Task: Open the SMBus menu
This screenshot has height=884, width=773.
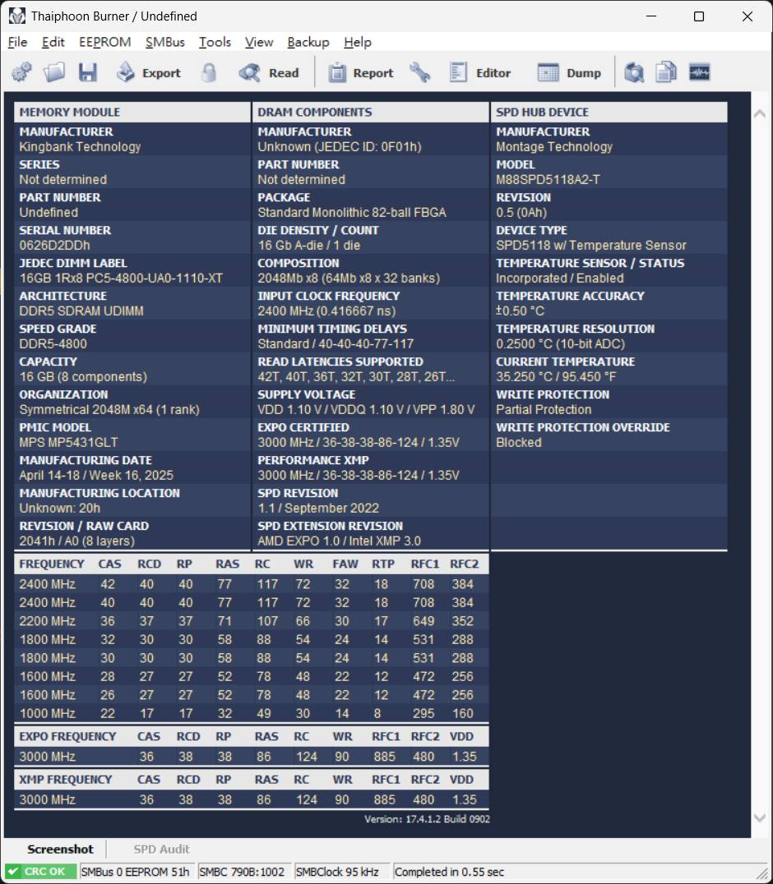Action: click(164, 42)
